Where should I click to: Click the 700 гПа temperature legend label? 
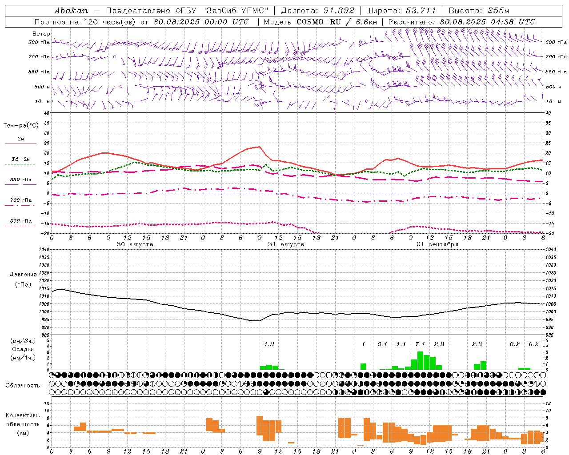click(x=20, y=200)
